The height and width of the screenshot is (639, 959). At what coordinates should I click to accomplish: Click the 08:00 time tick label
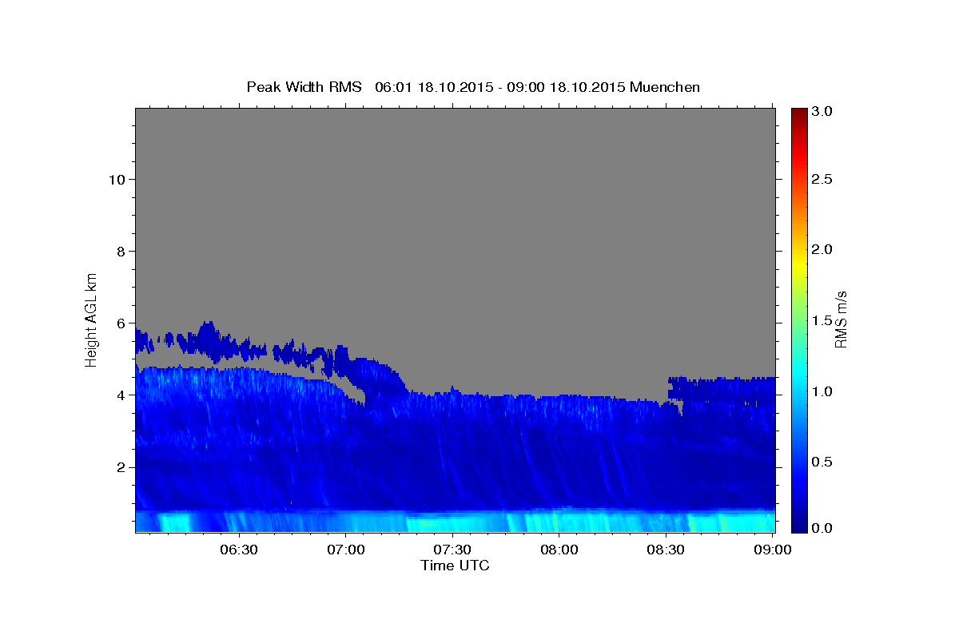point(559,550)
